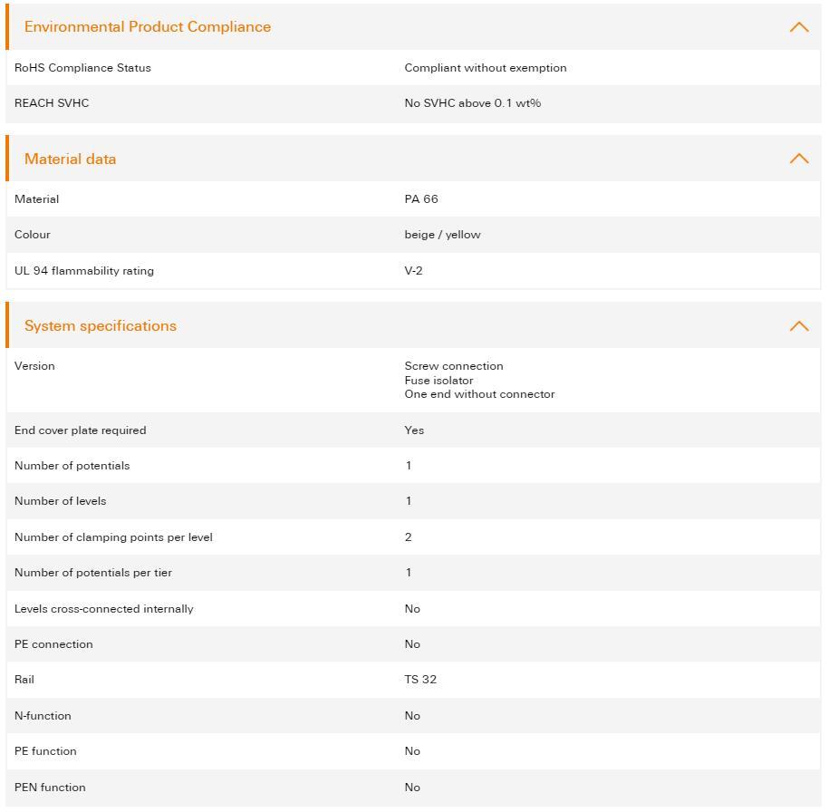Image resolution: width=829 pixels, height=812 pixels.
Task: Click the 'Compliant without exemption' value
Action: 486,68
